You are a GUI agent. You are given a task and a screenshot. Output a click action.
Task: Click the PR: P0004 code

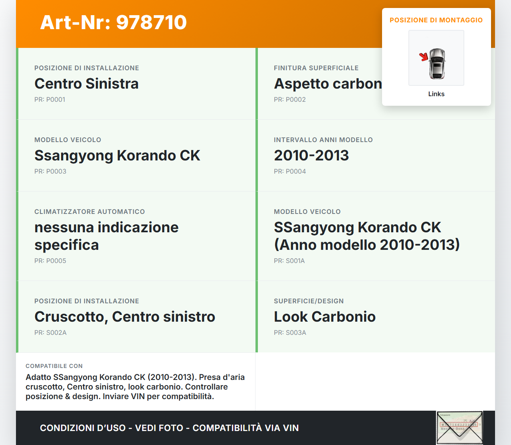(290, 171)
